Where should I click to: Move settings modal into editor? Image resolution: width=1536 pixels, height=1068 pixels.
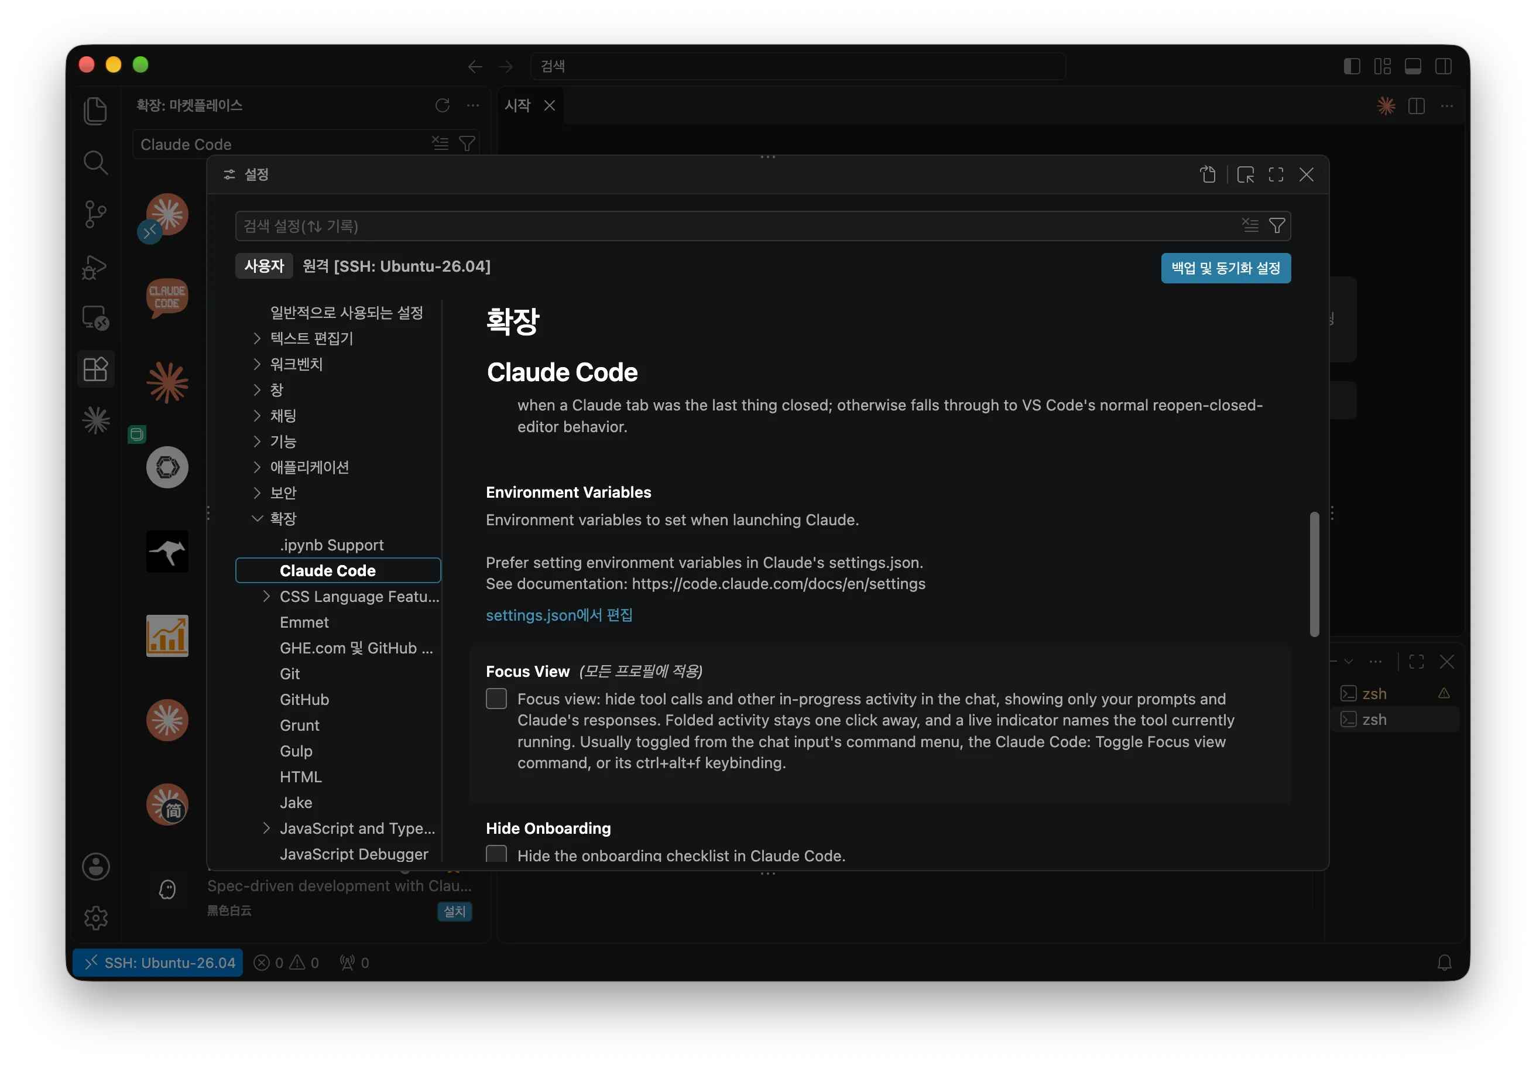(x=1246, y=174)
